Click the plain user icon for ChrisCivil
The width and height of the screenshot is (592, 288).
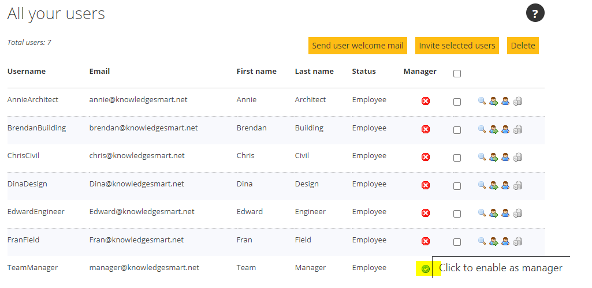tap(505, 157)
